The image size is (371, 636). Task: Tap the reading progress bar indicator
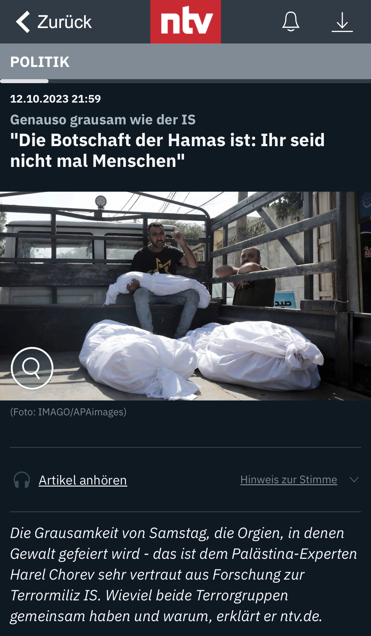(x=24, y=81)
